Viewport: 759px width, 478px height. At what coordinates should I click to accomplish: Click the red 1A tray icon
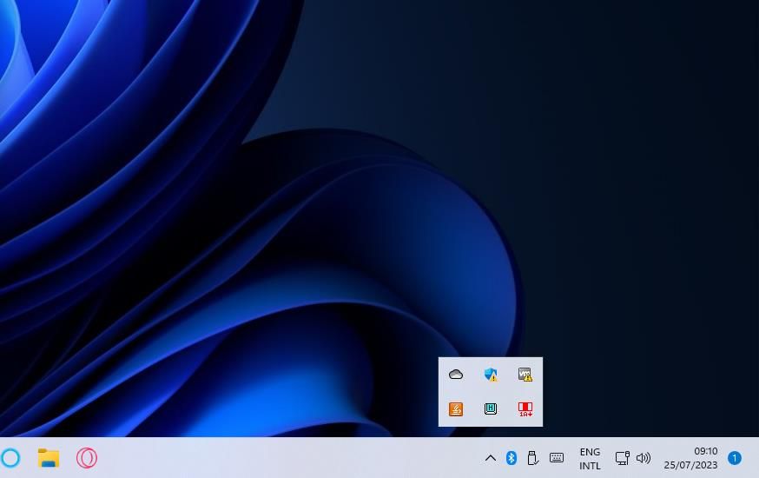point(525,408)
